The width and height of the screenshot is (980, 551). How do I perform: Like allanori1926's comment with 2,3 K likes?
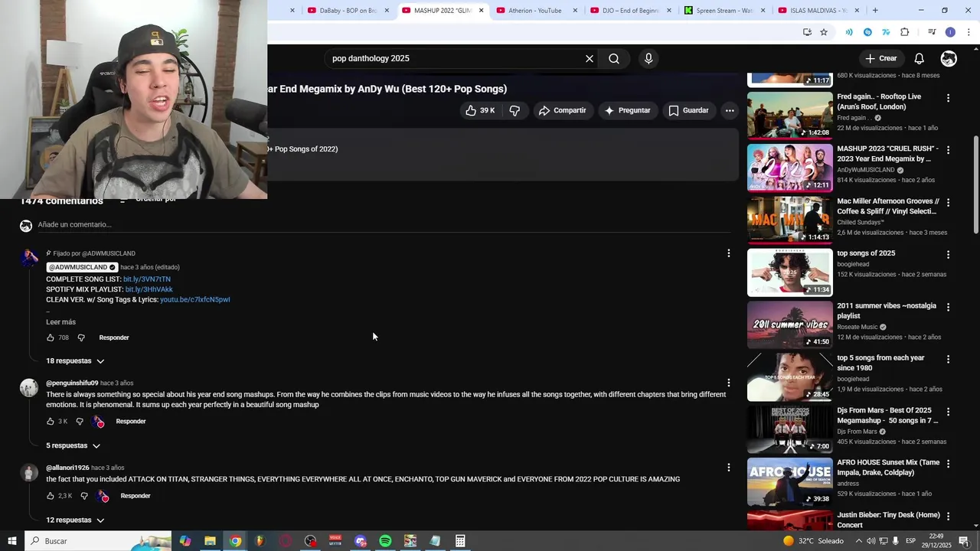coord(51,496)
